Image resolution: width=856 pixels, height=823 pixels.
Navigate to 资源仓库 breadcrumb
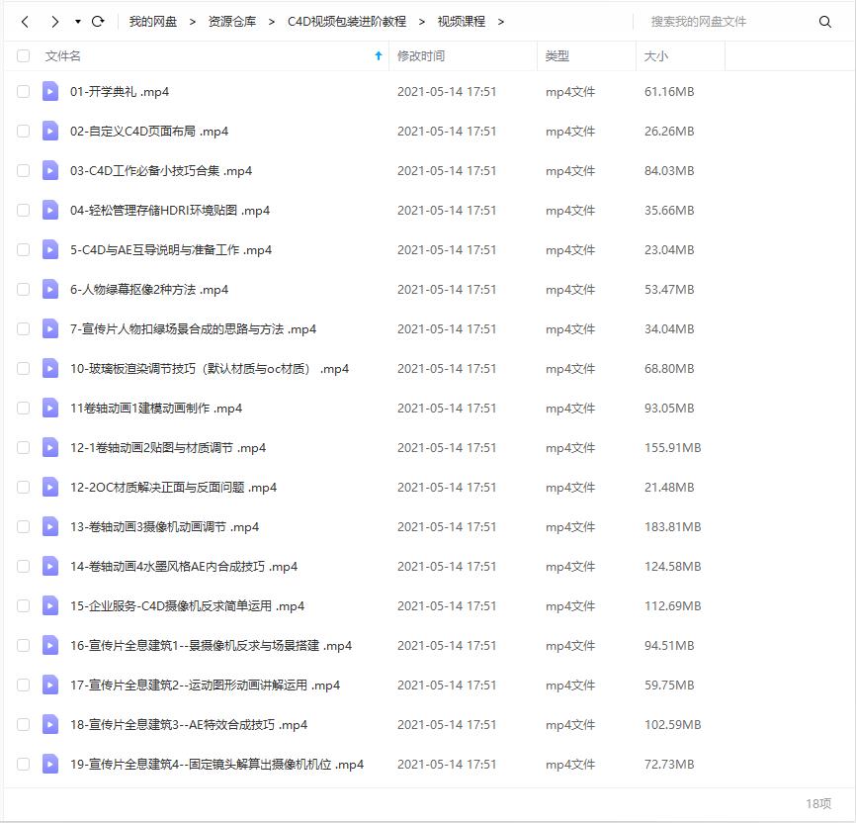(x=232, y=22)
